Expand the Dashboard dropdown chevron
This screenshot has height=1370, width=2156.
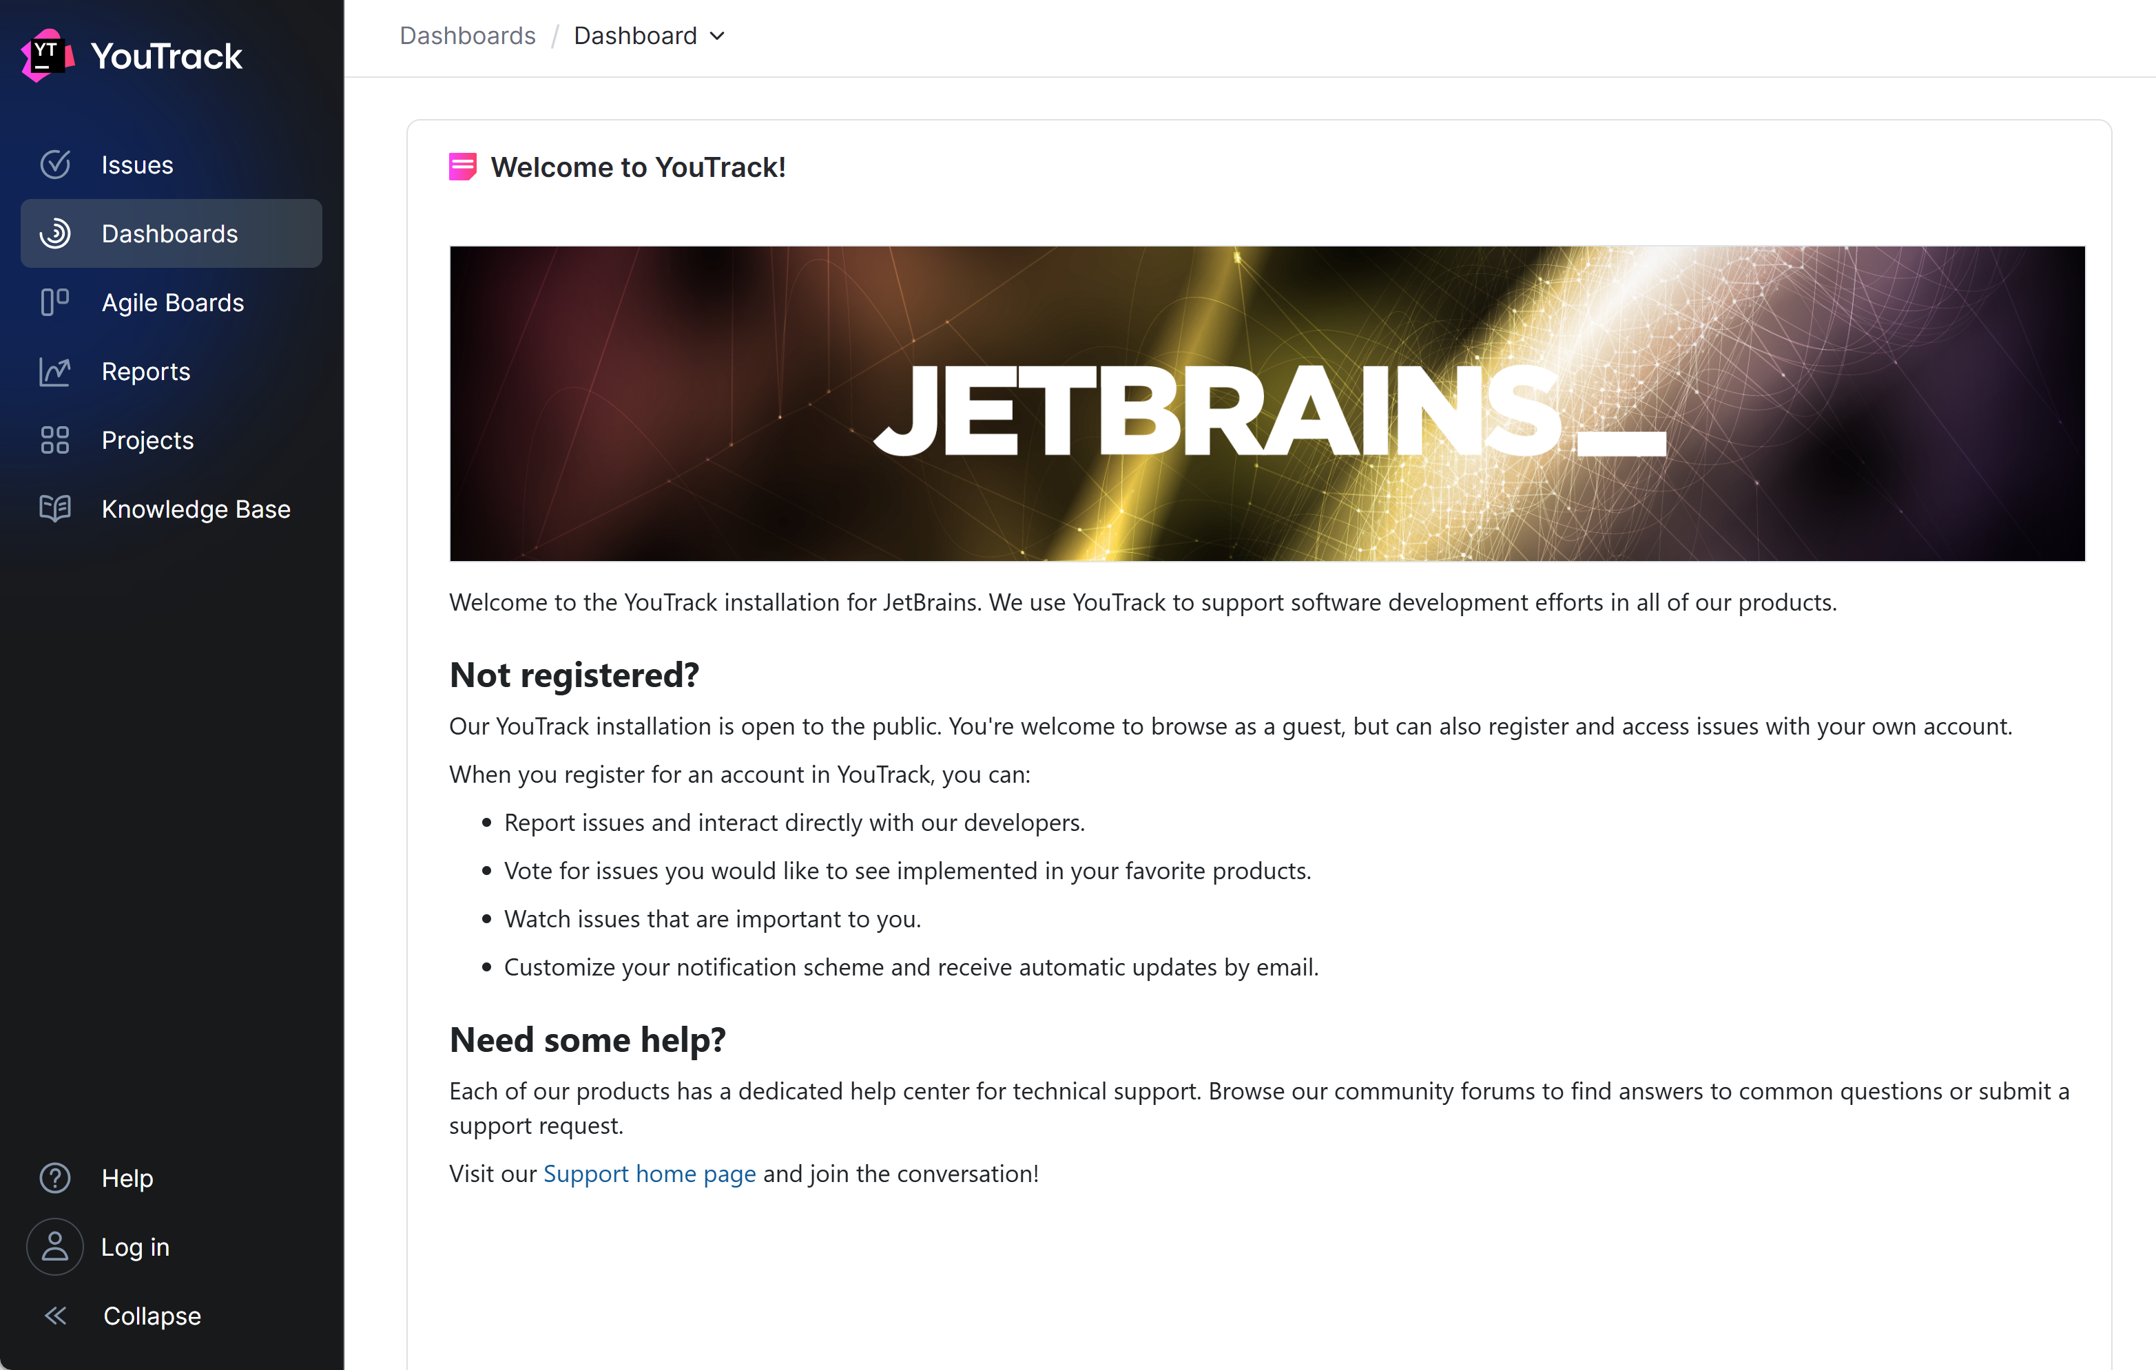[717, 36]
